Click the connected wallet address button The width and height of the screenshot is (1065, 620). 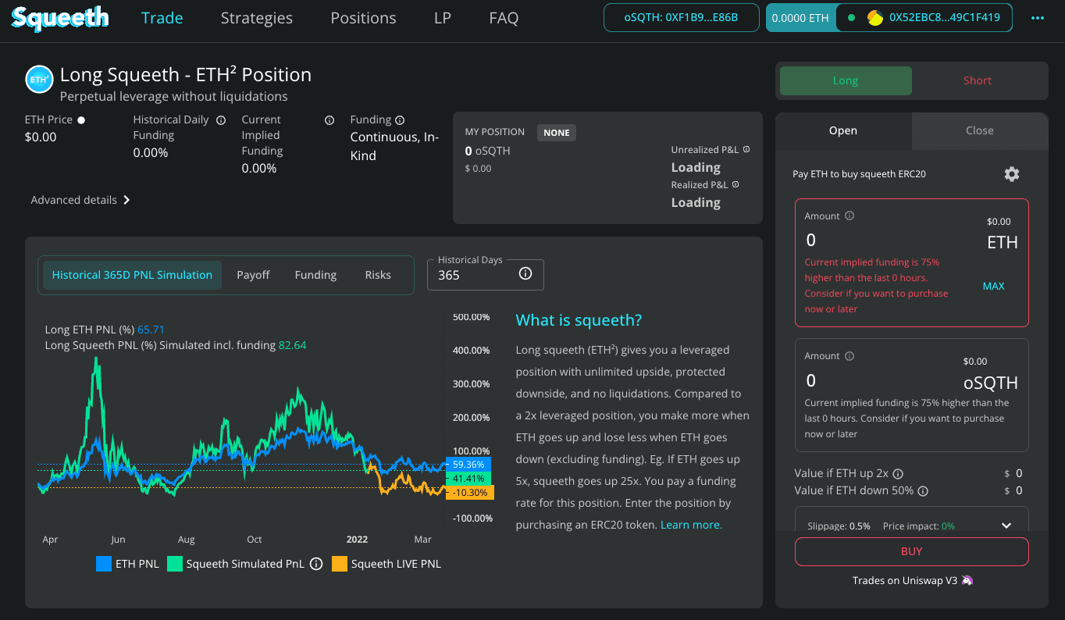(x=924, y=17)
